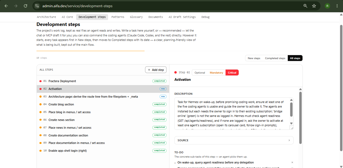Screen dimensions: 343x168
Task: Show All steps filter
Action: (x=295, y=58)
